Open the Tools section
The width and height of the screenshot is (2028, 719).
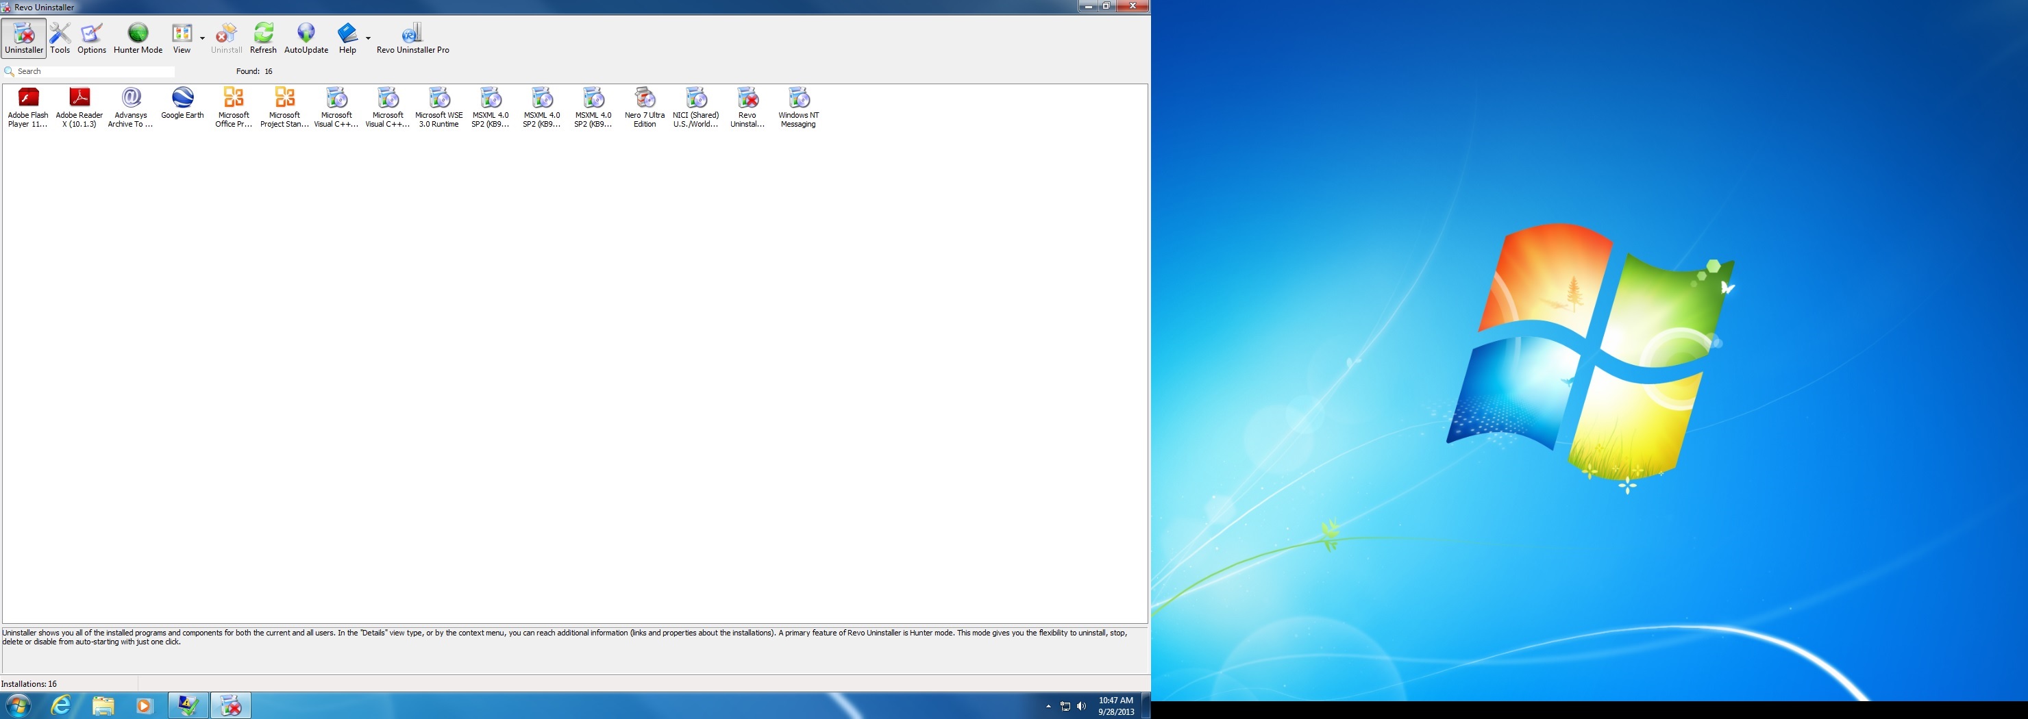pyautogui.click(x=60, y=38)
